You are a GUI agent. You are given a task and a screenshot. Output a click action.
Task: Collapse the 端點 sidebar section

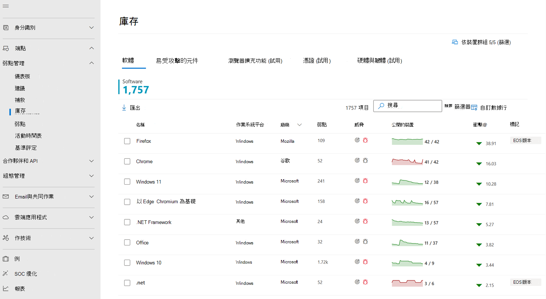[91, 48]
